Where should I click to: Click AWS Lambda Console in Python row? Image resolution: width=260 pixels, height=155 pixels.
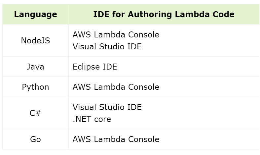coord(116,87)
